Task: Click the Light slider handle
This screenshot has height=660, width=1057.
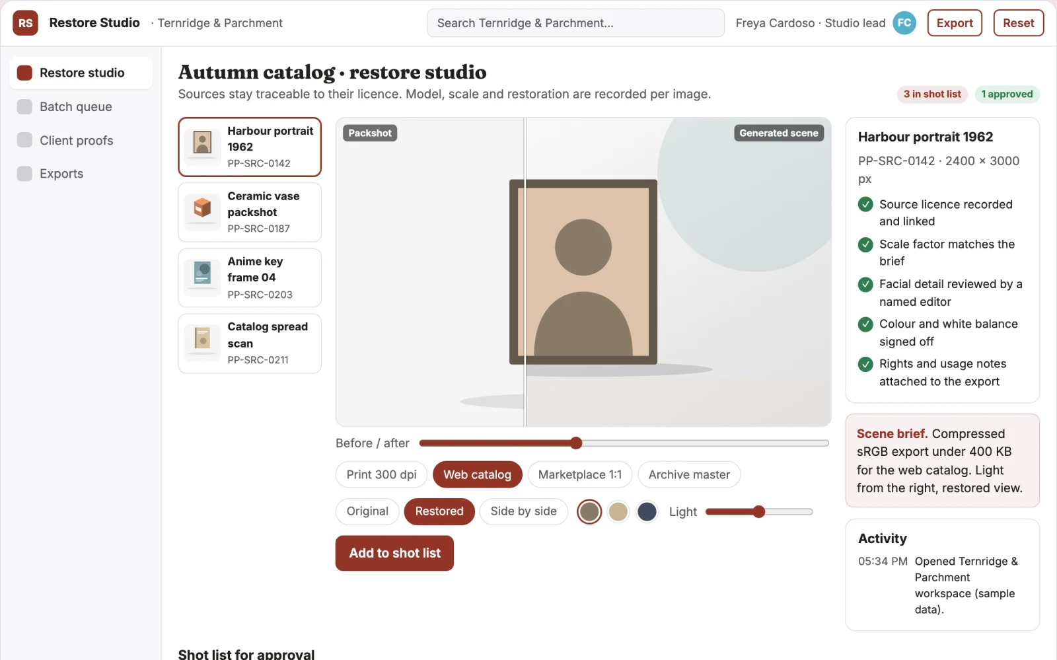Action: [x=759, y=511]
